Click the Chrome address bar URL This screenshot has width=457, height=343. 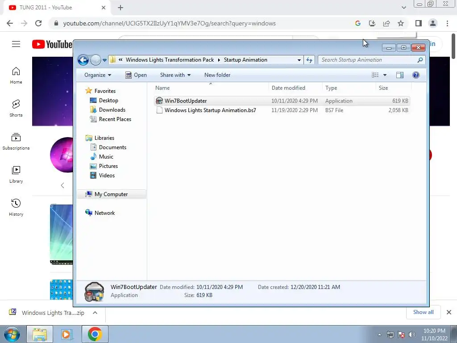[x=169, y=23]
